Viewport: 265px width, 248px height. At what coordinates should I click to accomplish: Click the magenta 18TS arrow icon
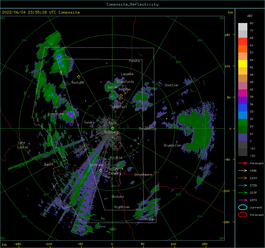[243, 200]
